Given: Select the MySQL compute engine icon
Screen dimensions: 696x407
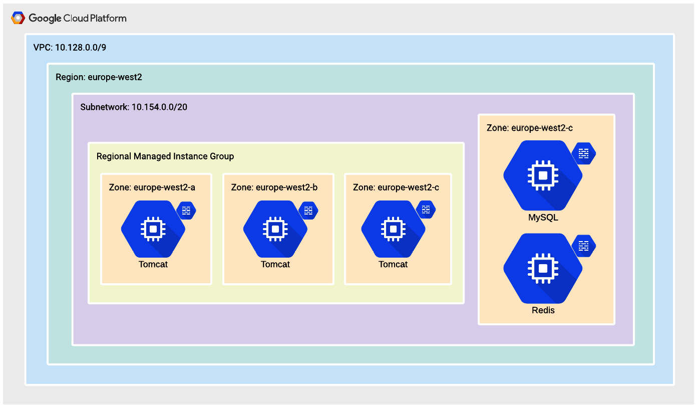Looking at the screenshot, I should pyautogui.click(x=543, y=175).
